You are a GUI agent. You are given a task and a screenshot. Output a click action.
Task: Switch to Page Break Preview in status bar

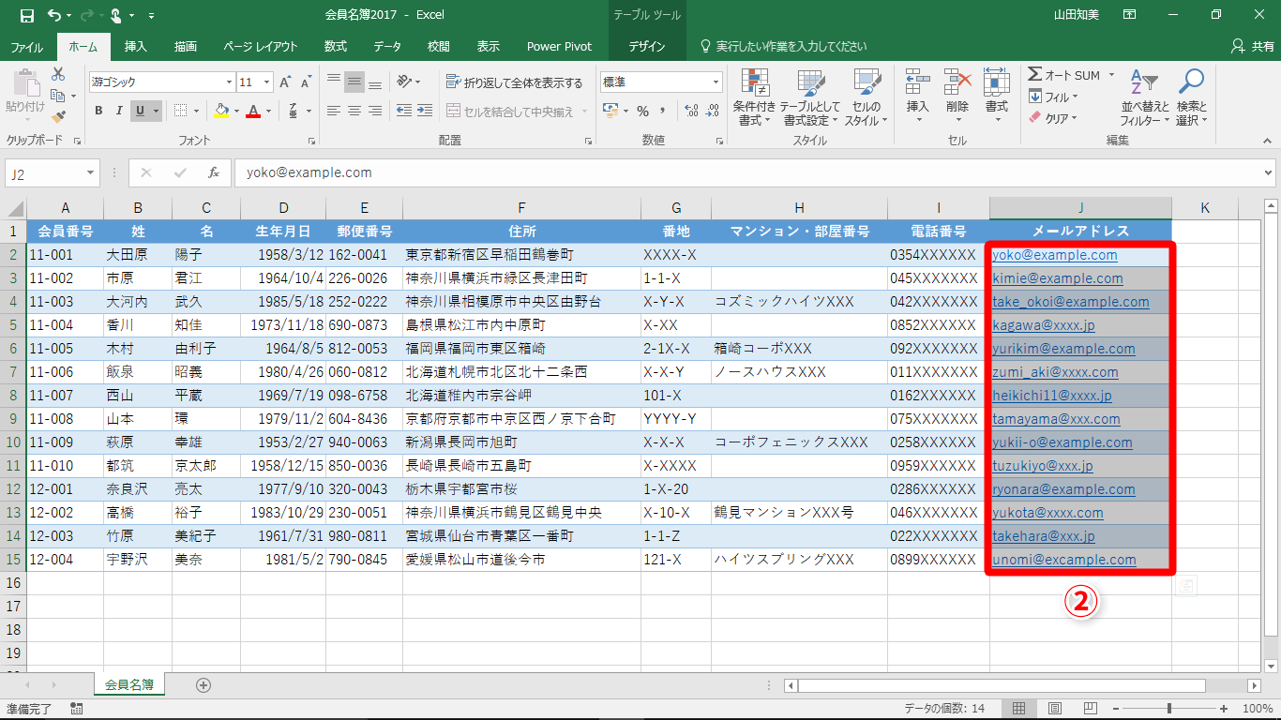1091,709
